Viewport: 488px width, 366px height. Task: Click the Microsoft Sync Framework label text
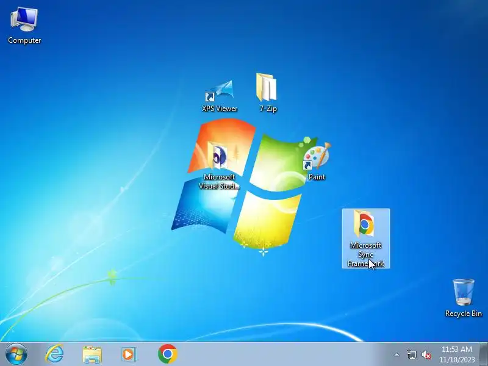click(x=365, y=254)
